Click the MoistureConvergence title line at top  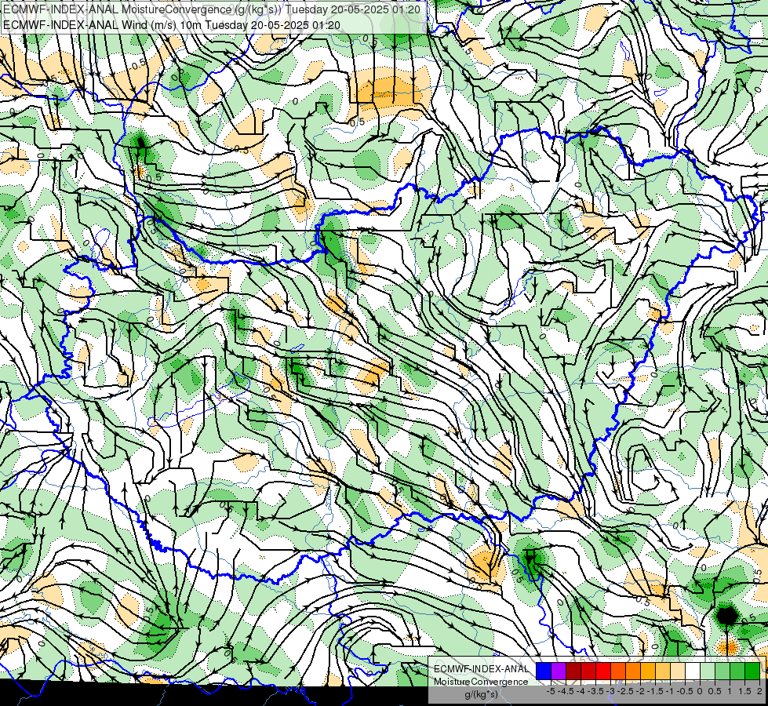tap(211, 9)
